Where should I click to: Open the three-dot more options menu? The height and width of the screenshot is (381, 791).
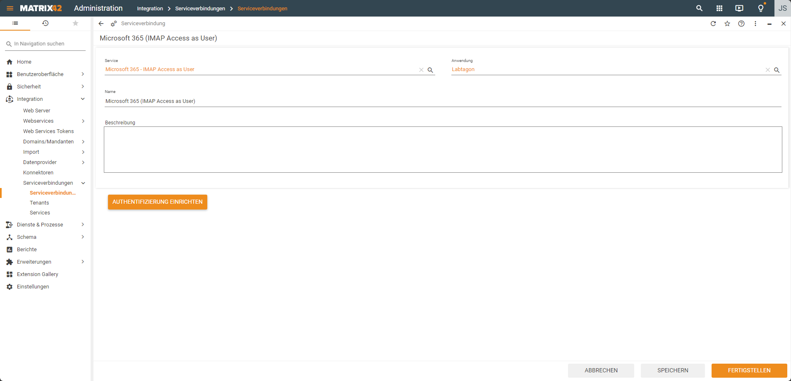point(755,24)
